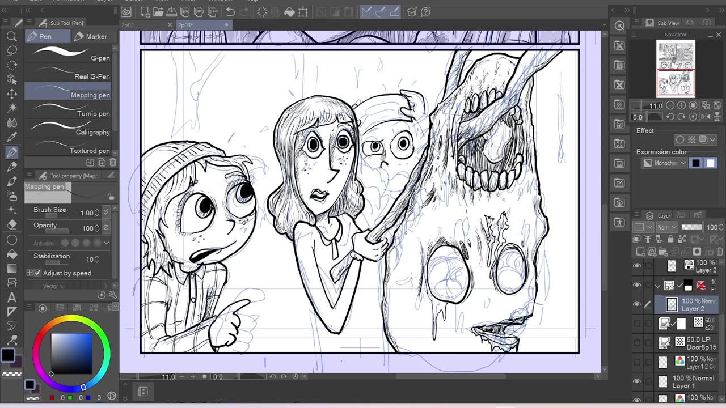This screenshot has width=726, height=408.
Task: Rotate canvas left in Navigator
Action: tap(670, 117)
